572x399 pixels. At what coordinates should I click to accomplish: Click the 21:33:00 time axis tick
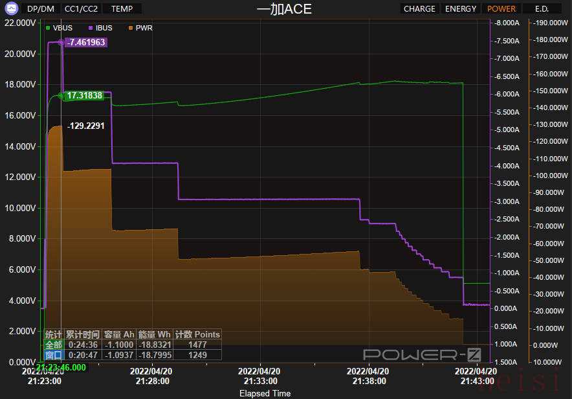tap(260, 381)
